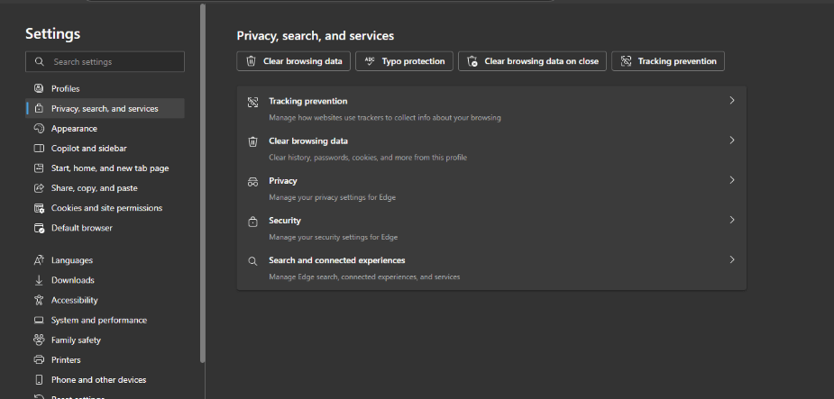This screenshot has width=834, height=399.
Task: Click the Default browser icon
Action: pos(38,228)
